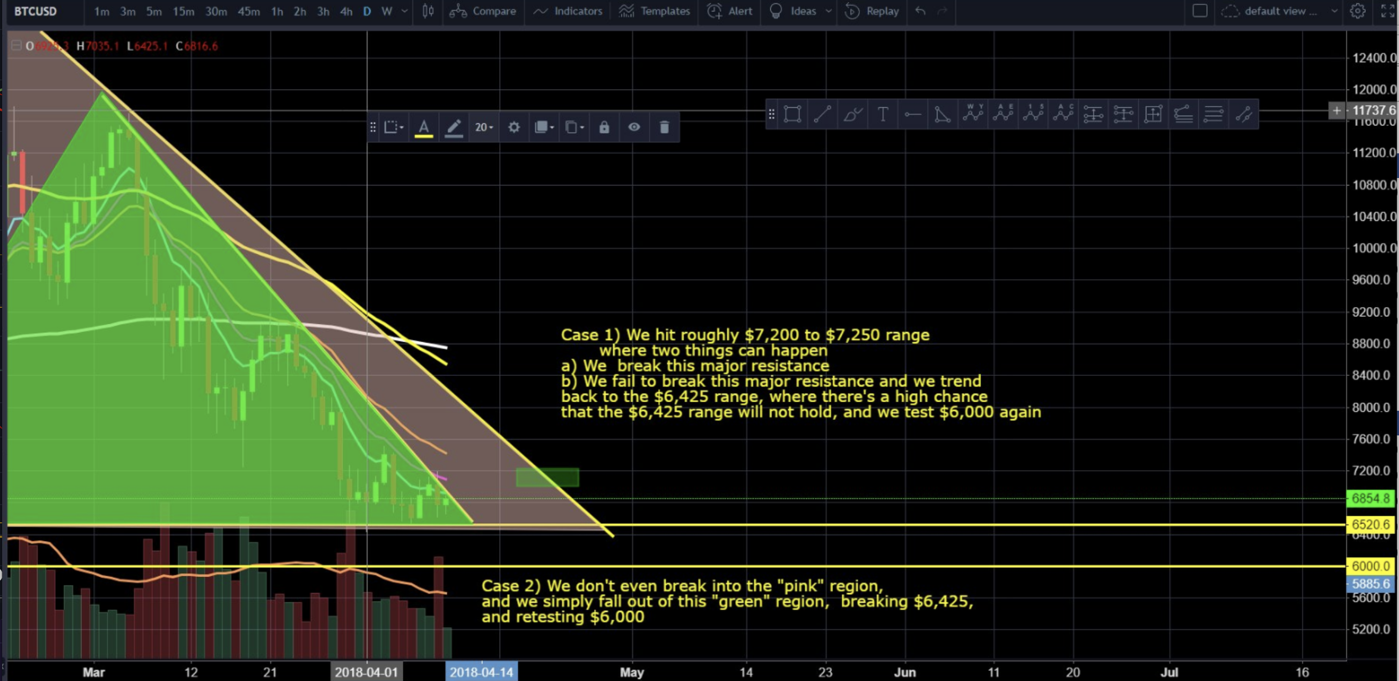Select the Parallel Channel tool

(x=1243, y=115)
